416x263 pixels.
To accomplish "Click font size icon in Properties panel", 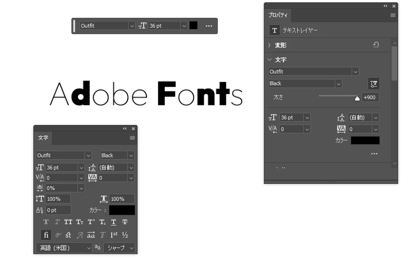I will [273, 117].
